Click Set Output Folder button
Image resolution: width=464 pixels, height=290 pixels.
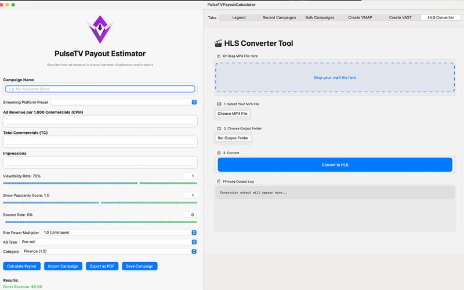tap(233, 138)
